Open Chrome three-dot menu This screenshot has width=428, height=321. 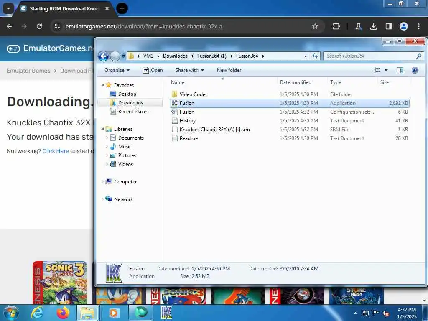point(419,26)
